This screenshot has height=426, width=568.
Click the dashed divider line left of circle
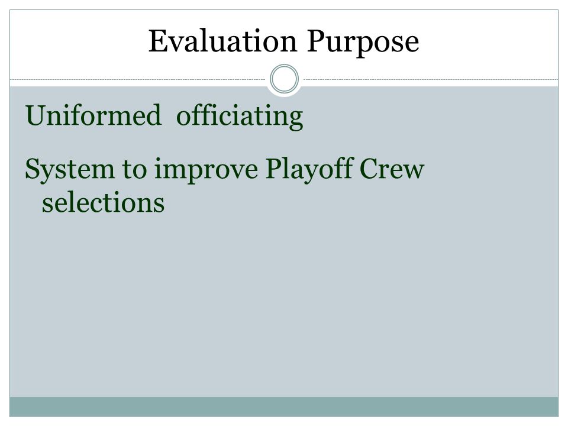point(138,79)
